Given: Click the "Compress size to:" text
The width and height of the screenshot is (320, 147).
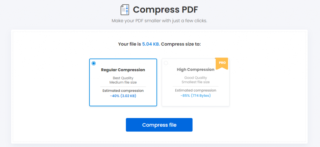Looking at the screenshot, I should [181, 44].
